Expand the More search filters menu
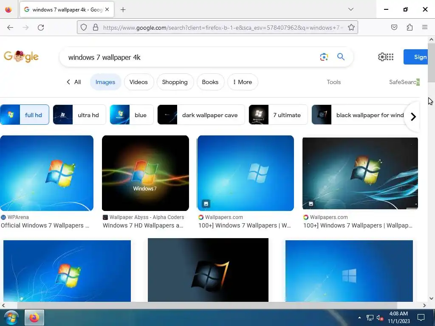435x326 pixels. 243,82
